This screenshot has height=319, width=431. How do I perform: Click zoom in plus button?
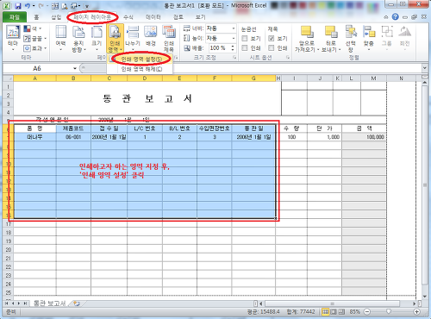416,311
